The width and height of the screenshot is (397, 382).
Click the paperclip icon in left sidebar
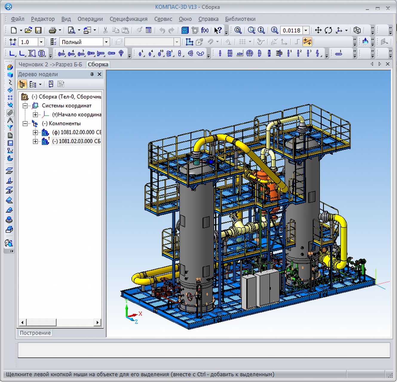[10, 113]
